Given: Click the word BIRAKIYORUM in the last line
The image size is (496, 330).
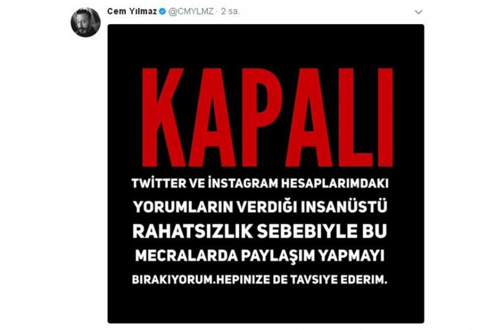Looking at the screenshot, I should (x=171, y=280).
